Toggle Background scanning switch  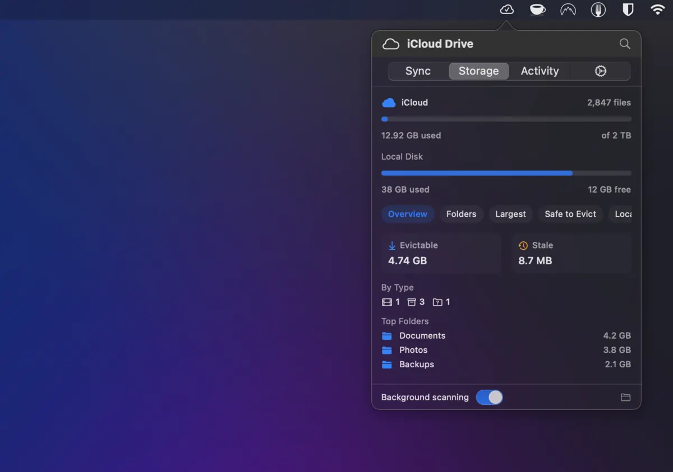coord(490,398)
